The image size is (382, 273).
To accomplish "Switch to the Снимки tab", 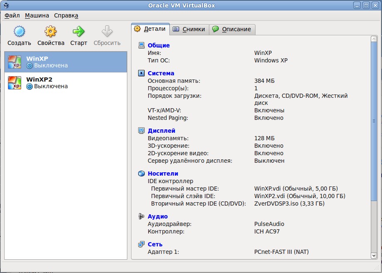I will point(189,30).
